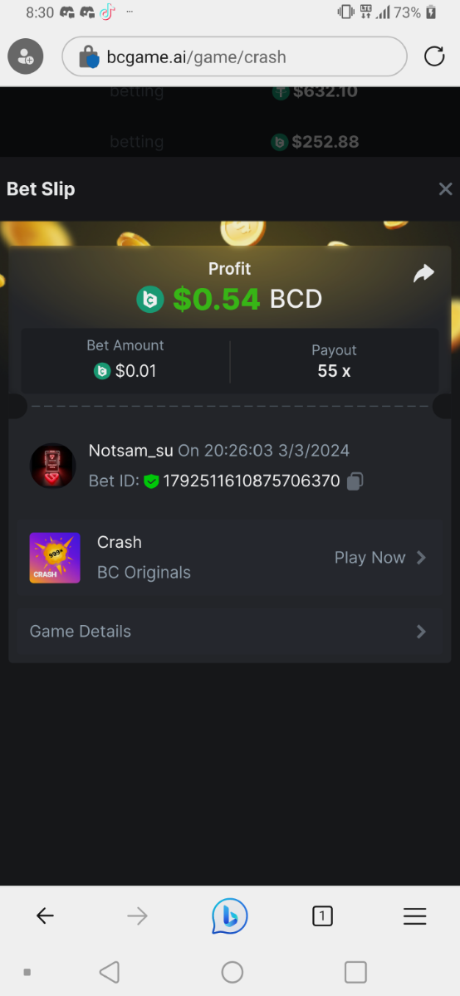Image resolution: width=460 pixels, height=996 pixels.
Task: Expand the Game Details row
Action: pyautogui.click(x=230, y=632)
